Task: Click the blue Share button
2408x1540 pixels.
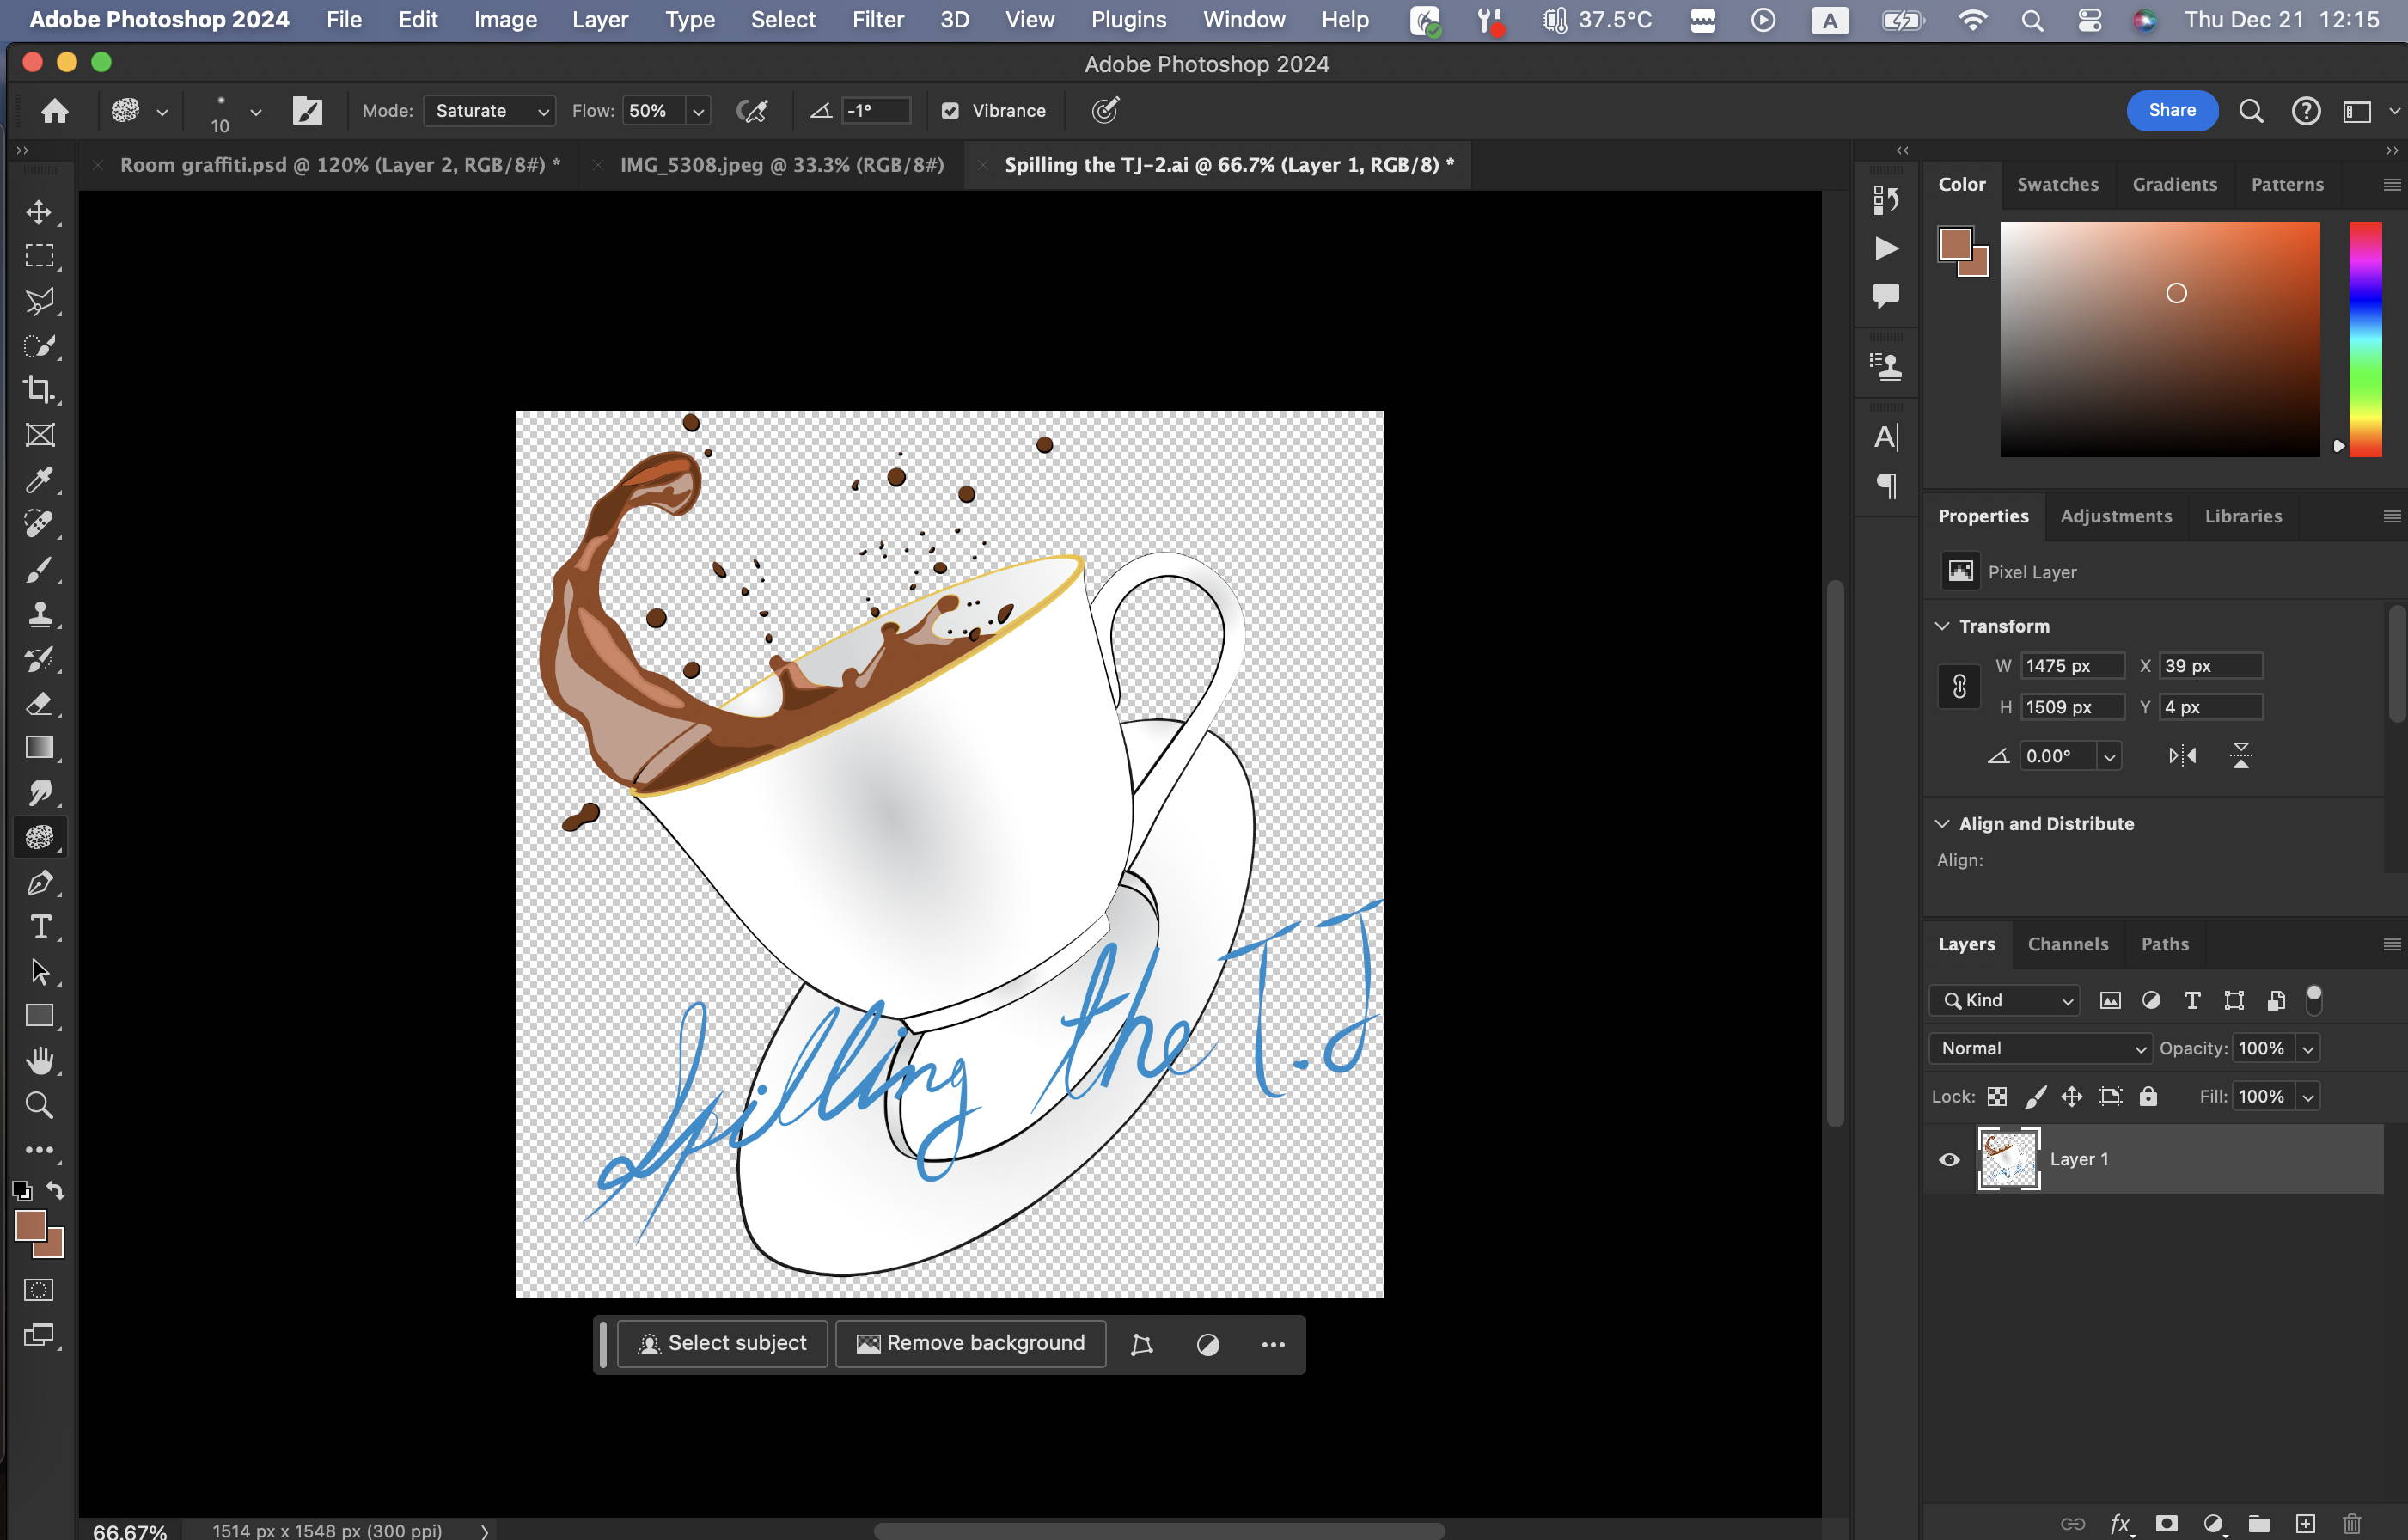Action: pyautogui.click(x=2171, y=110)
